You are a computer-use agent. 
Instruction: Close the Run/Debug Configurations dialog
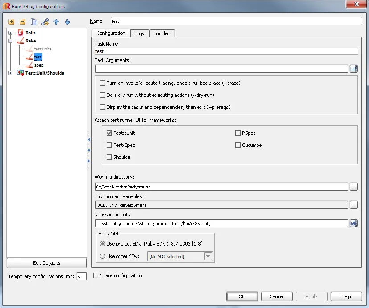(356, 4)
